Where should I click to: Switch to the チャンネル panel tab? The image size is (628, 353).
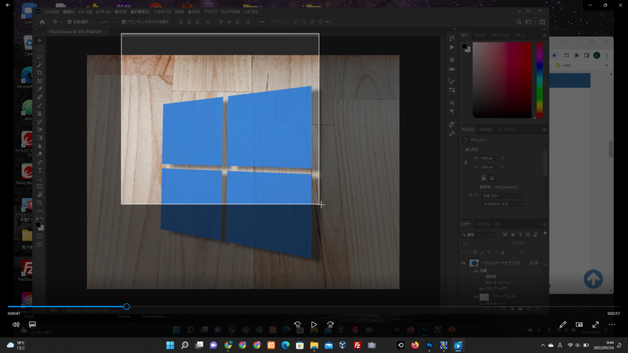click(483, 224)
